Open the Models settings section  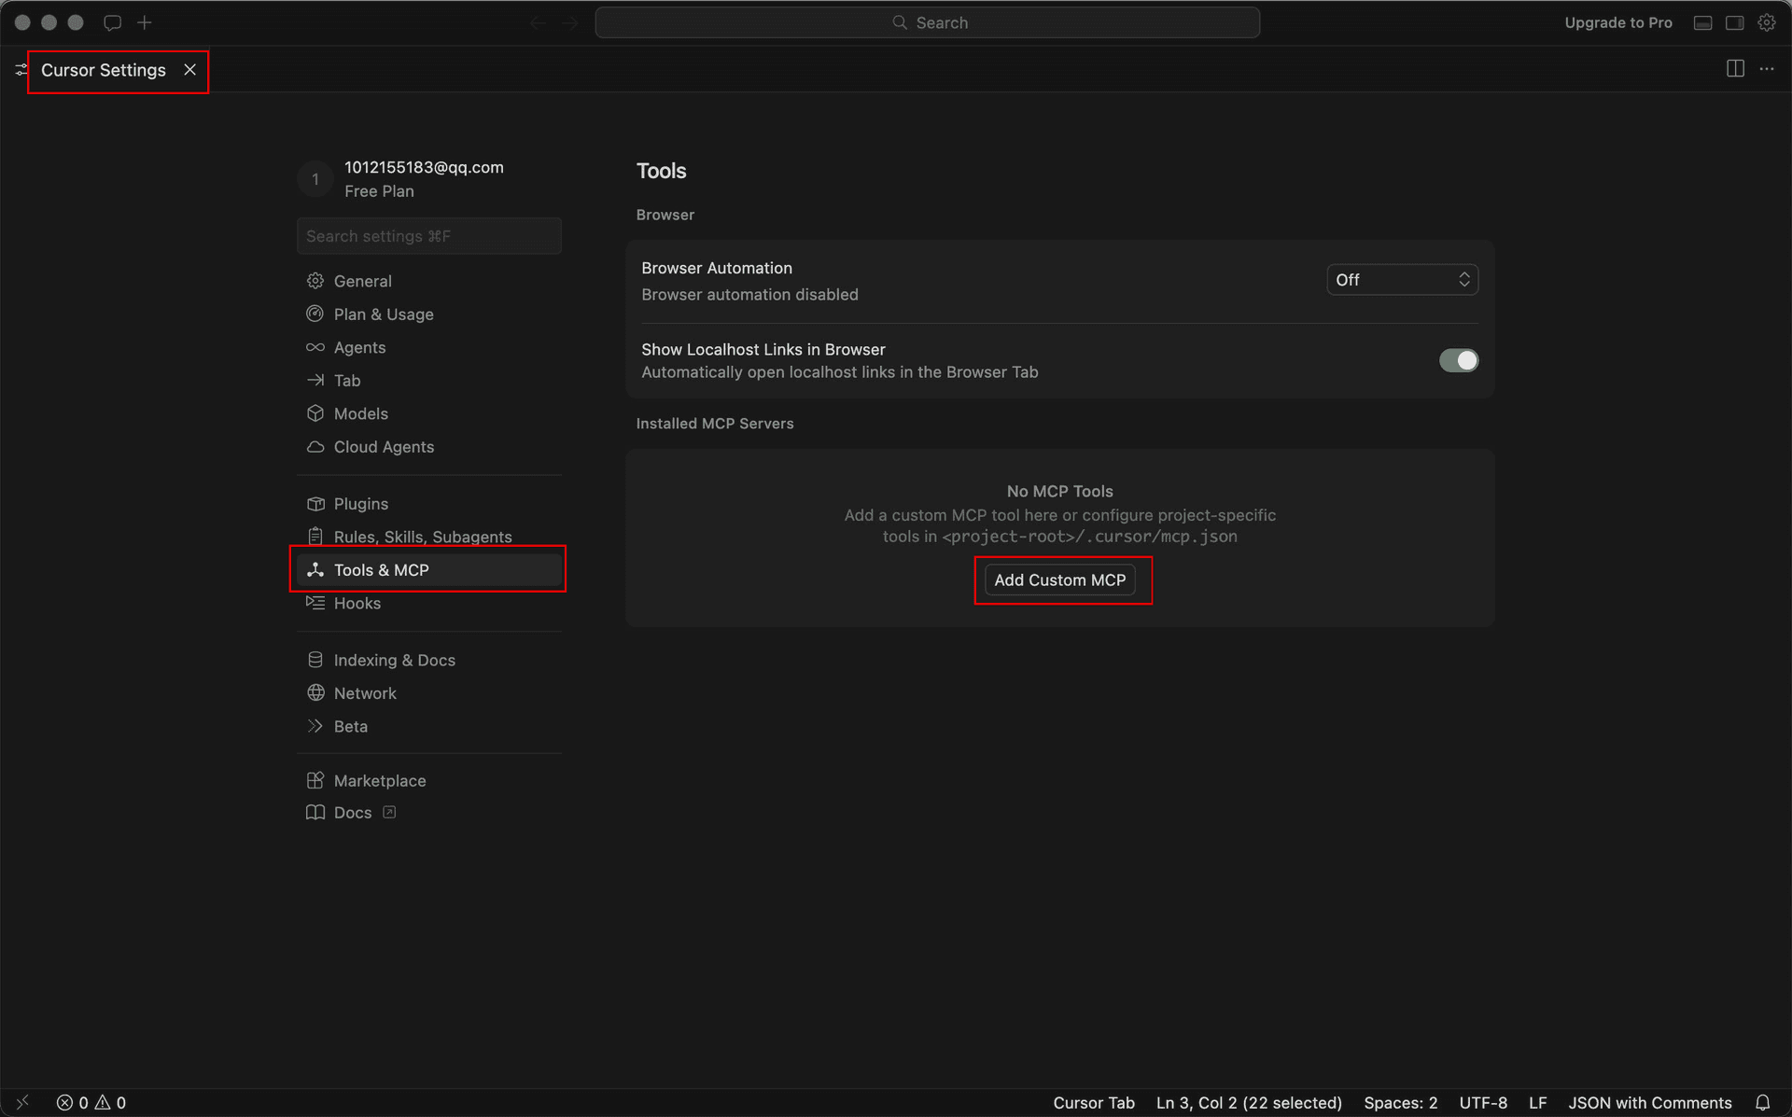360,413
